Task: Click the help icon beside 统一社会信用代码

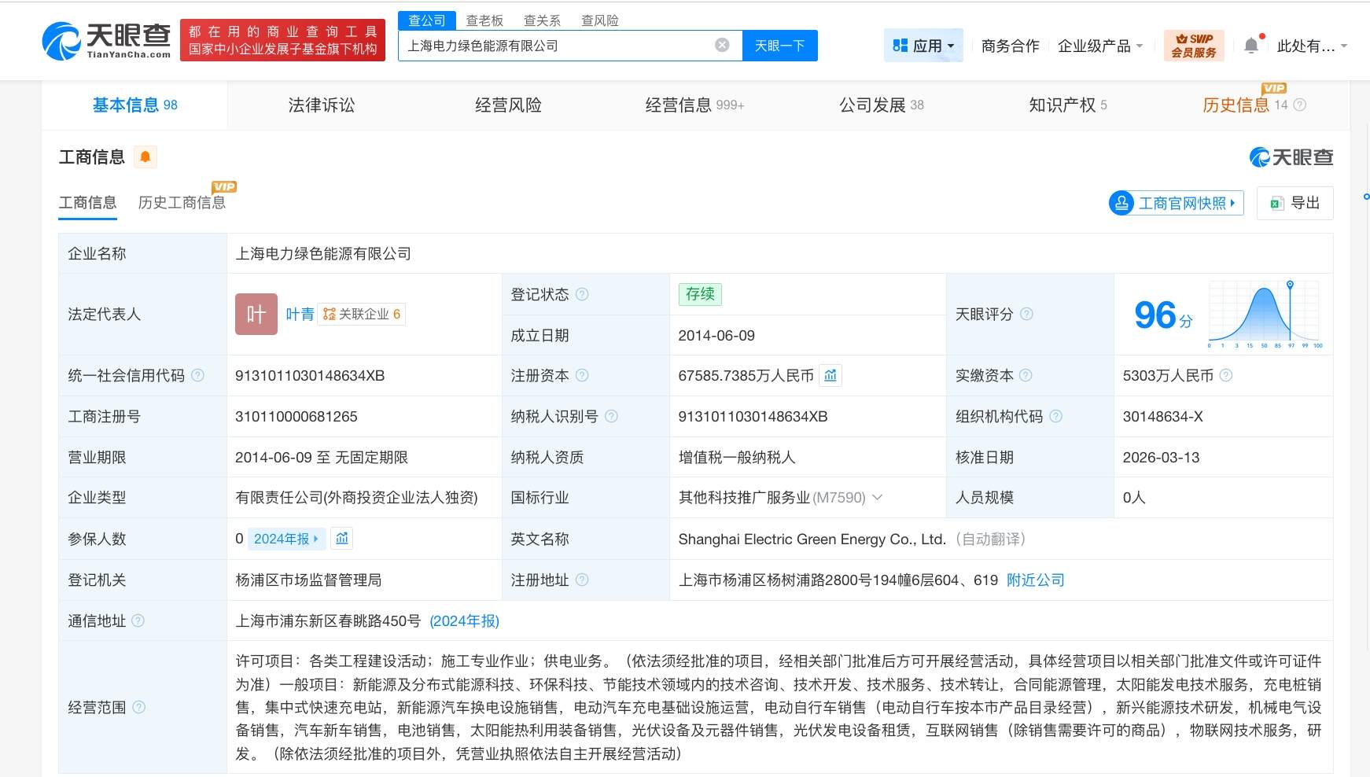Action: (x=198, y=376)
